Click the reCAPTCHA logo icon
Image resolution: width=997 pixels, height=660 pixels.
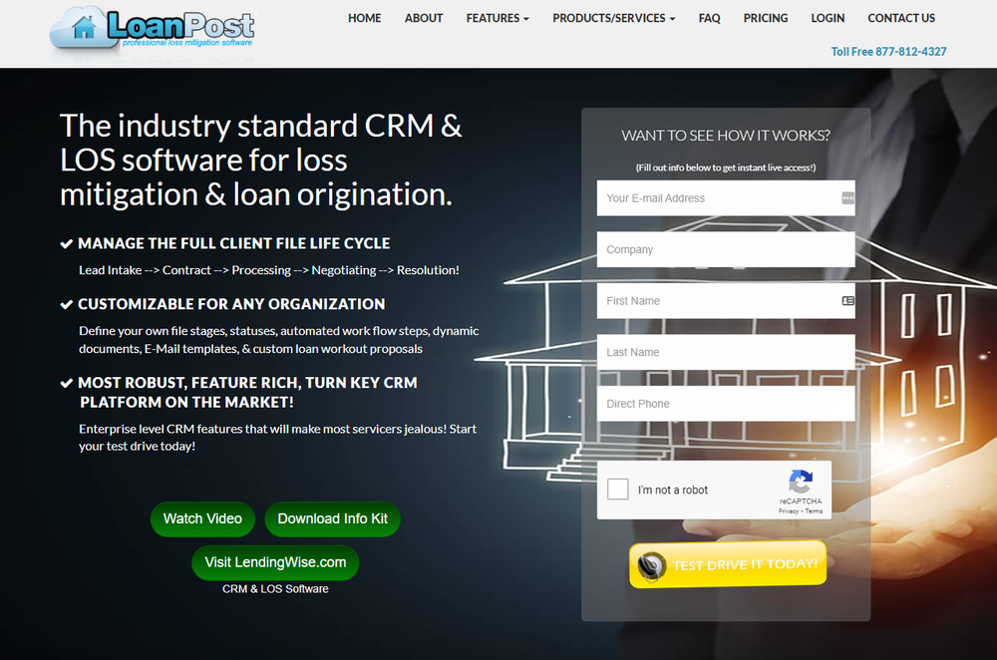801,482
